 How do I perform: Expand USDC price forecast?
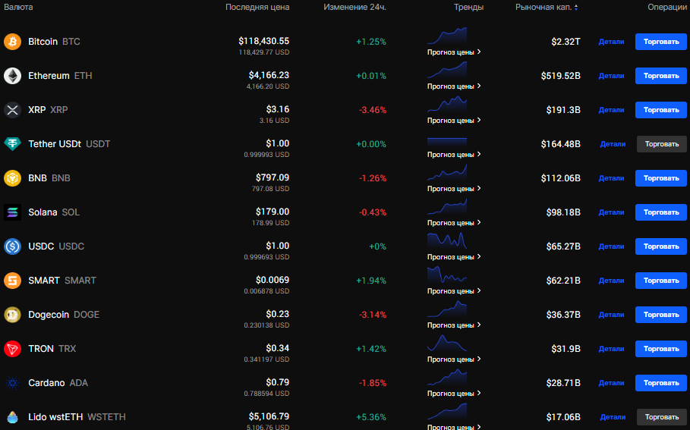click(x=454, y=257)
